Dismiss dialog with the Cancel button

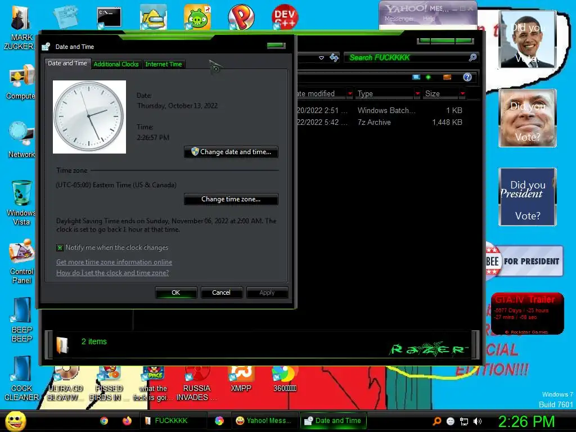(221, 292)
